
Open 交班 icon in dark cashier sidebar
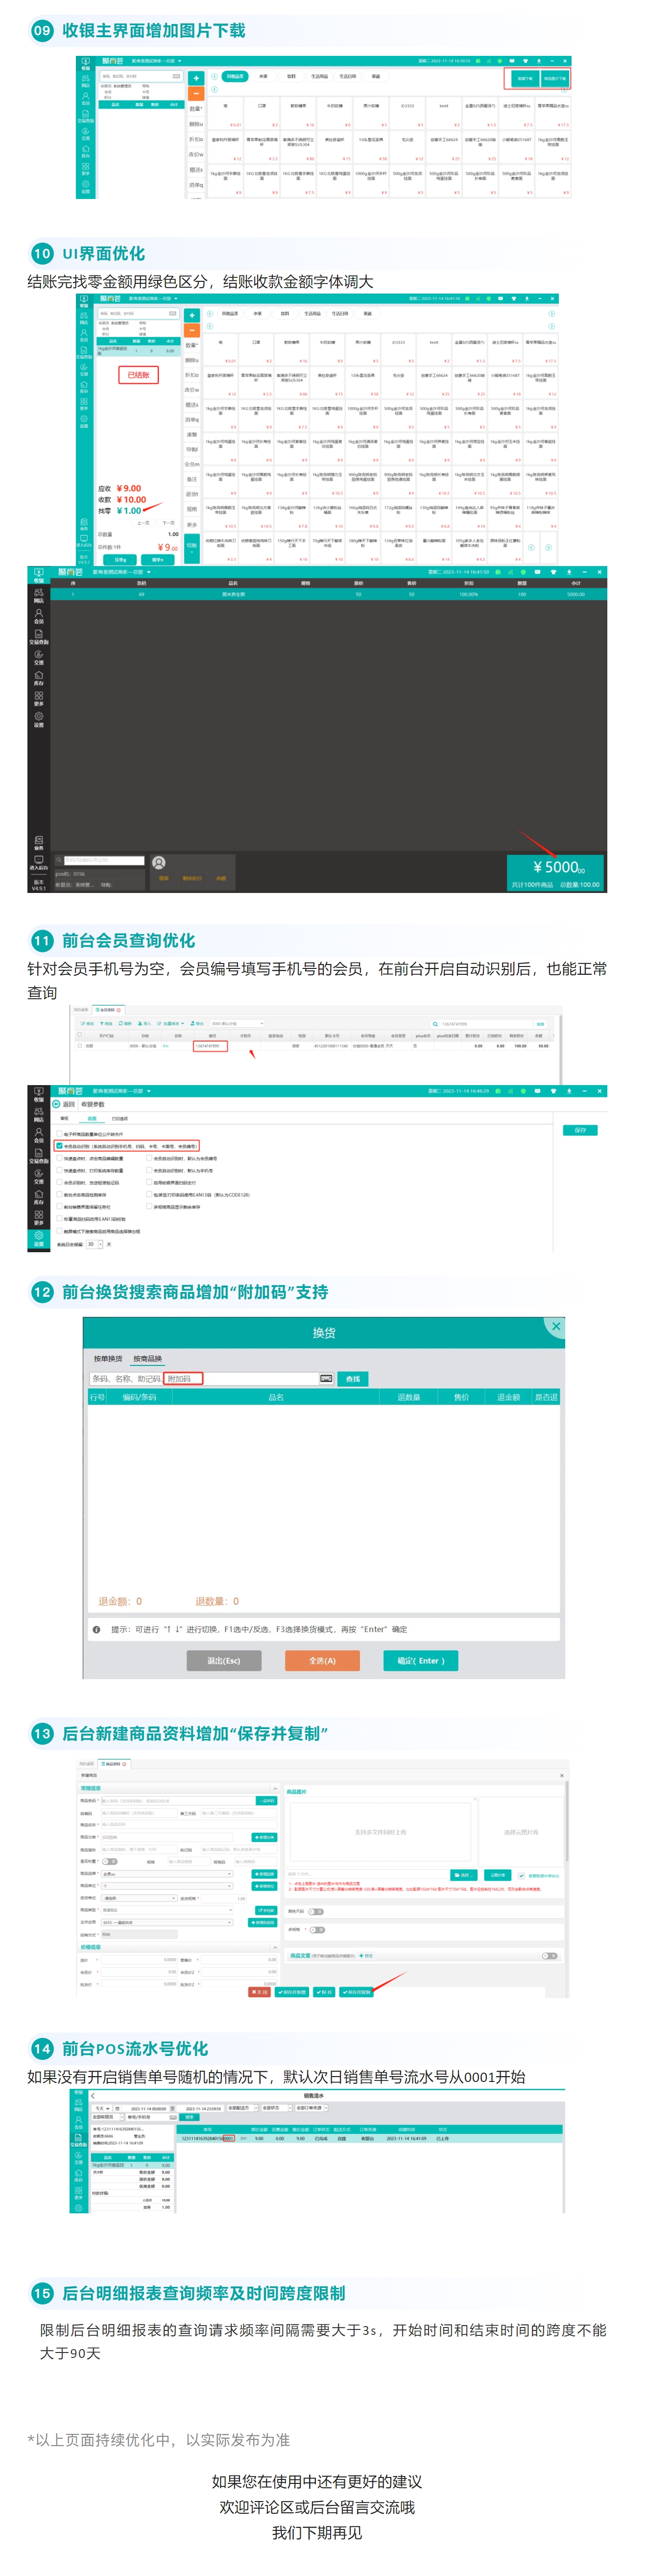[x=38, y=658]
